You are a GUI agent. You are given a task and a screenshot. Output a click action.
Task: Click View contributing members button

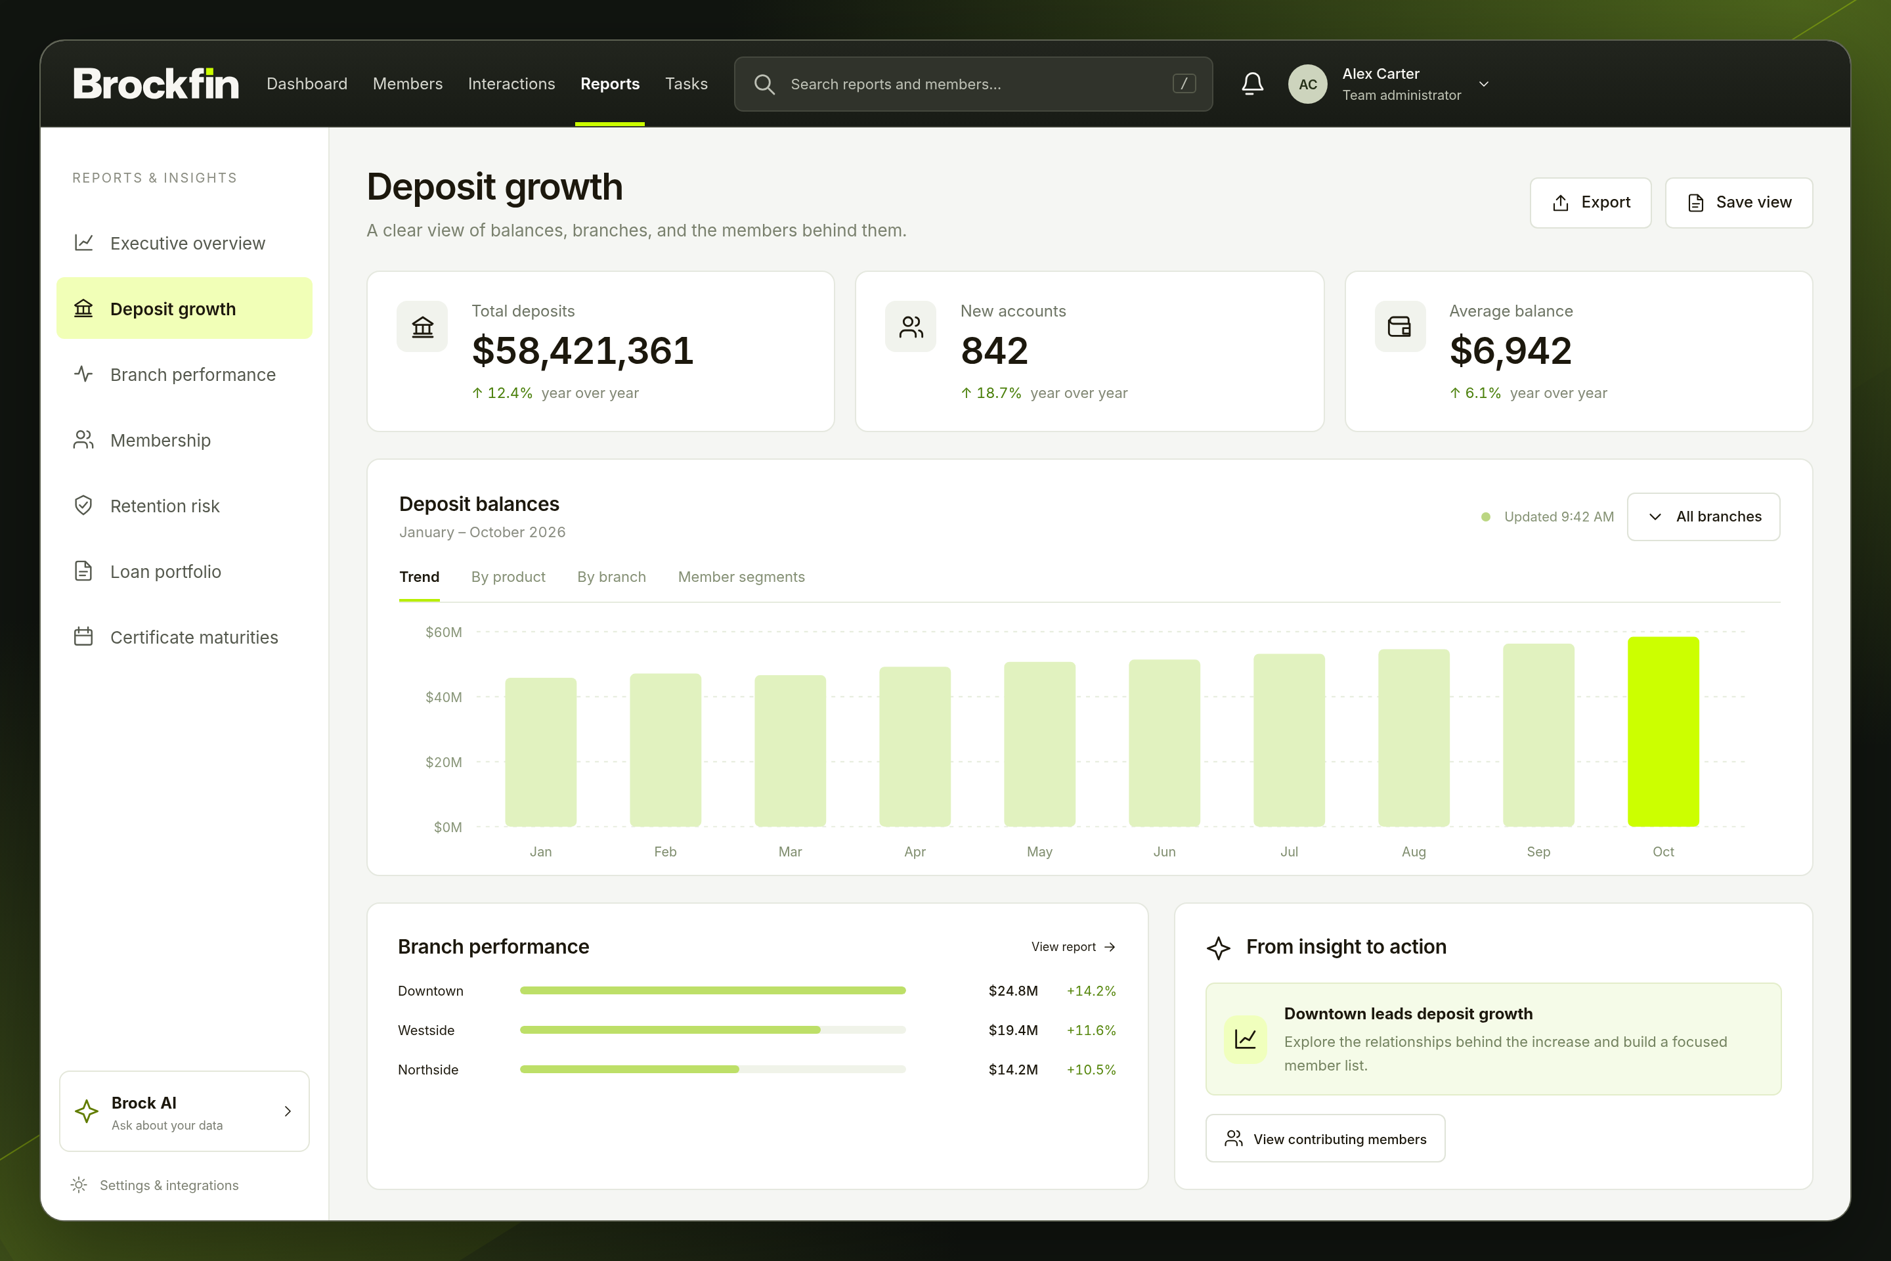[x=1325, y=1139]
